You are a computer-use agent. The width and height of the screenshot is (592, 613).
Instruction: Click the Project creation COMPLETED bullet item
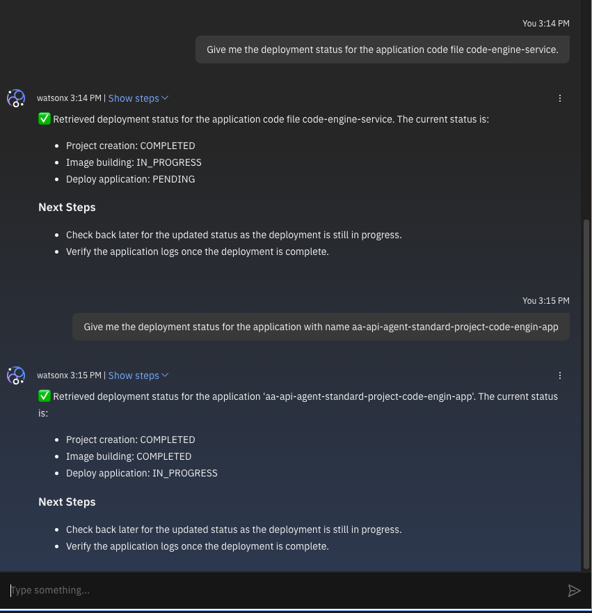130,146
